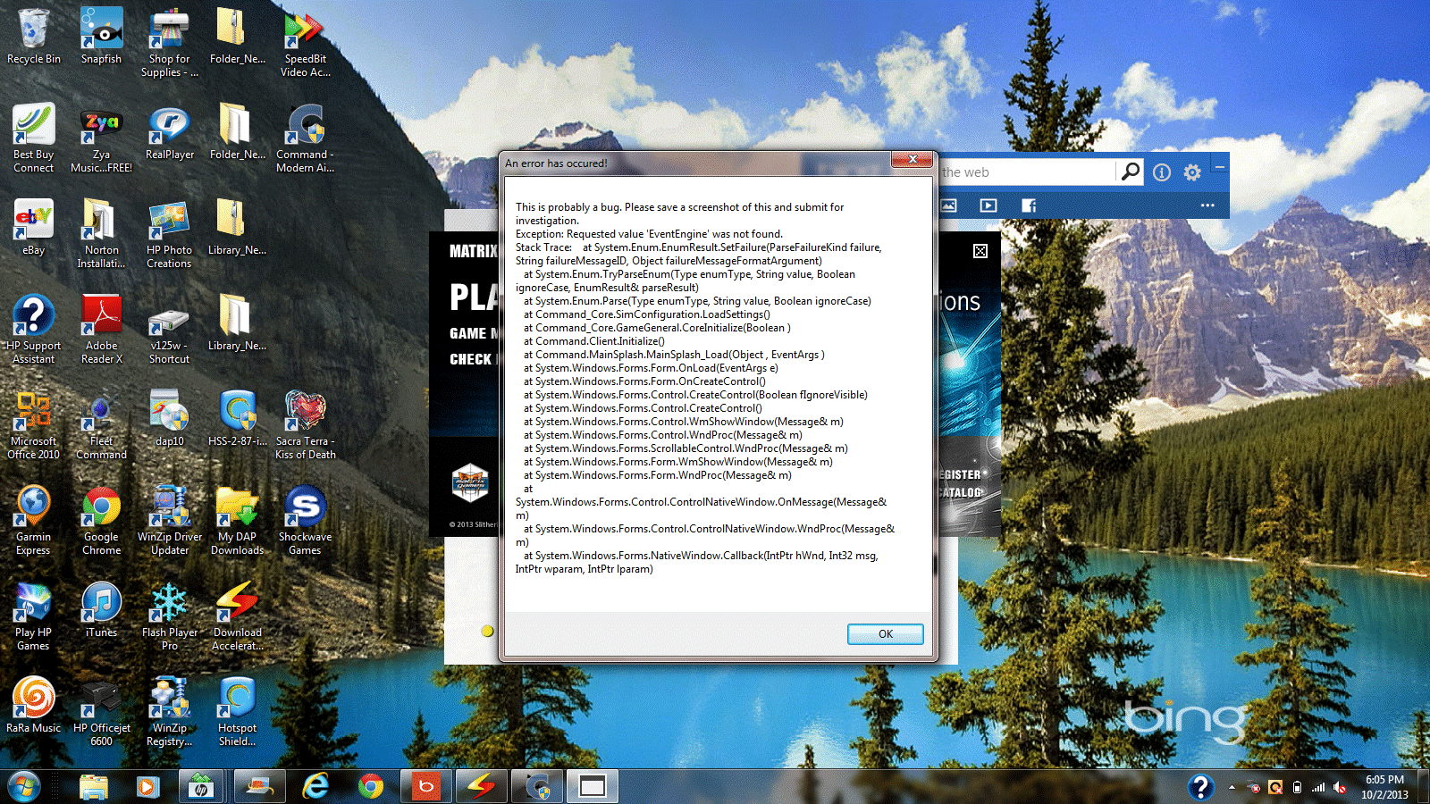Open the Best Buy Connect shortcut
Screen dimensions: 1430x804
pyautogui.click(x=34, y=138)
